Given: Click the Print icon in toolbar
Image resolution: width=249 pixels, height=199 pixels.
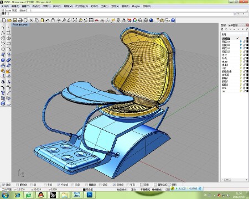Looking at the screenshot, I should tap(20, 20).
